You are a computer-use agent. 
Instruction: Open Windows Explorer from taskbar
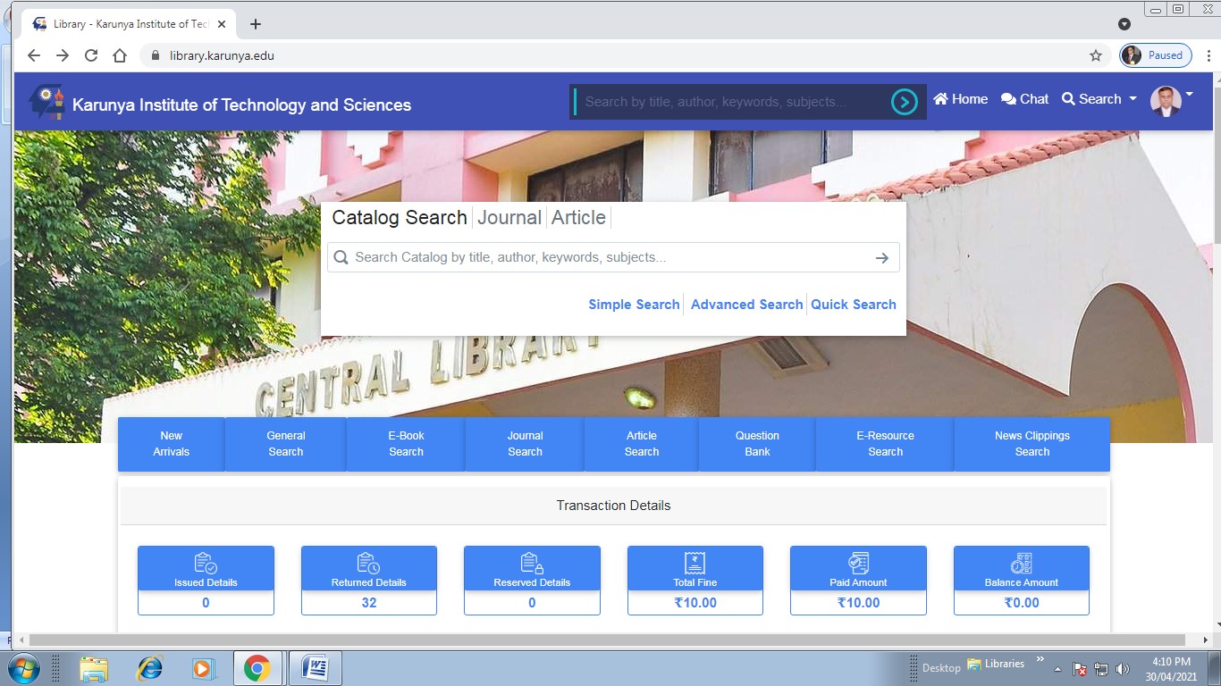tap(94, 668)
